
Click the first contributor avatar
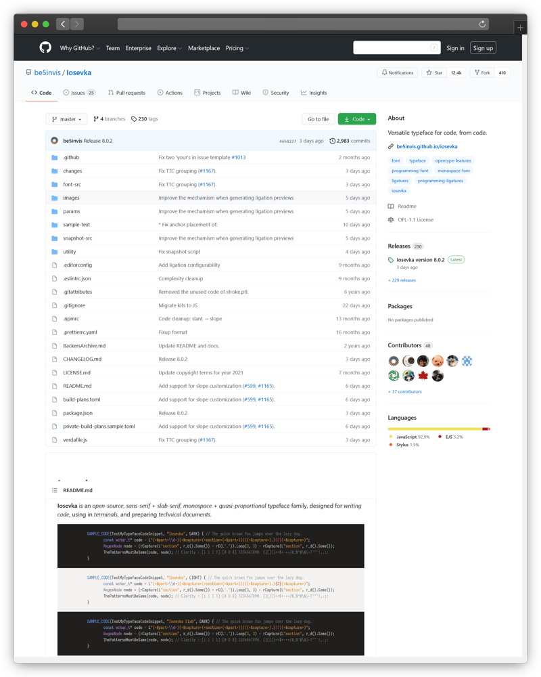point(394,361)
